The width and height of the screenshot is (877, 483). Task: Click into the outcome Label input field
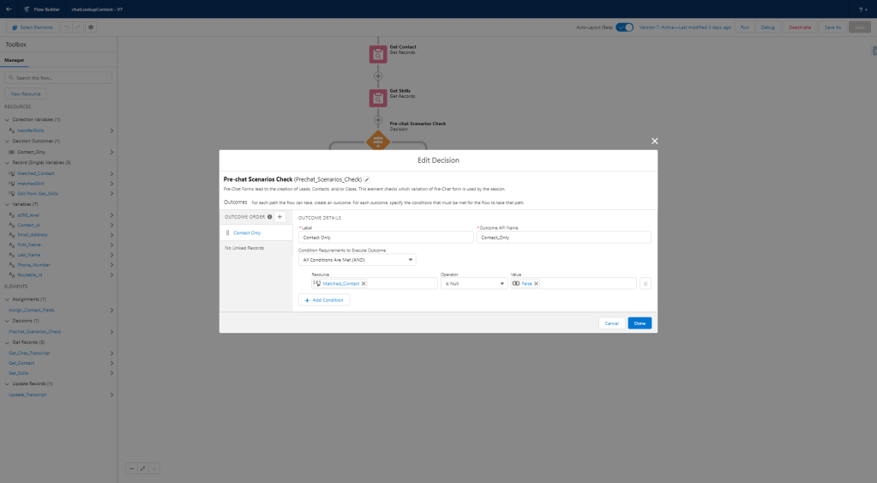tap(385, 237)
